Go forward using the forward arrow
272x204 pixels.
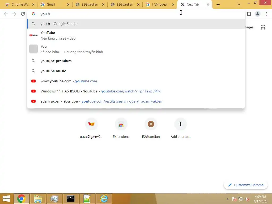point(14,14)
